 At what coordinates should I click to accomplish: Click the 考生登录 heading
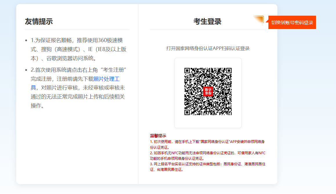(207, 21)
